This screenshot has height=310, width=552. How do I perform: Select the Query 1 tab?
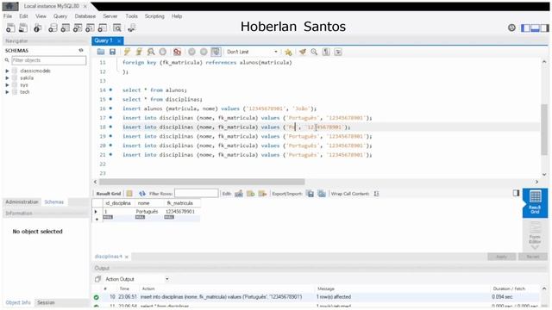tap(103, 40)
